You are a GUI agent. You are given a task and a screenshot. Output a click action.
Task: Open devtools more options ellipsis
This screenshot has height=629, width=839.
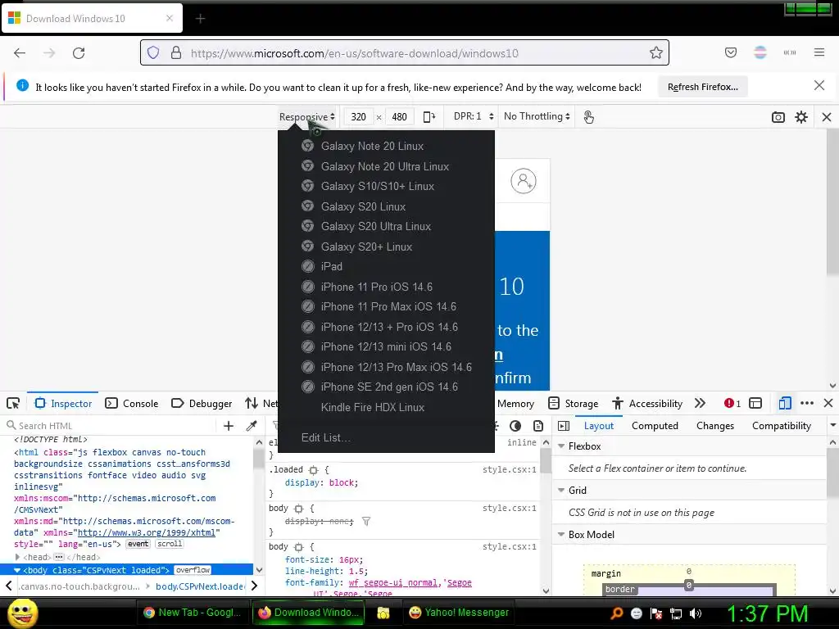[x=807, y=403]
